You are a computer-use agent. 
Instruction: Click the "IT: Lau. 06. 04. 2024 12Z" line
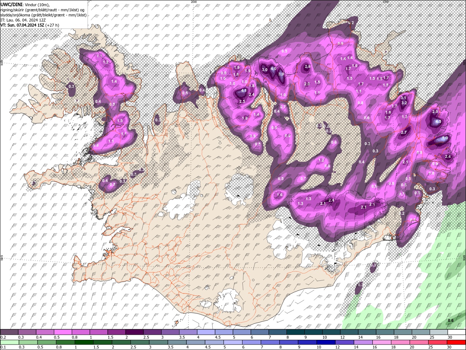(x=23, y=20)
